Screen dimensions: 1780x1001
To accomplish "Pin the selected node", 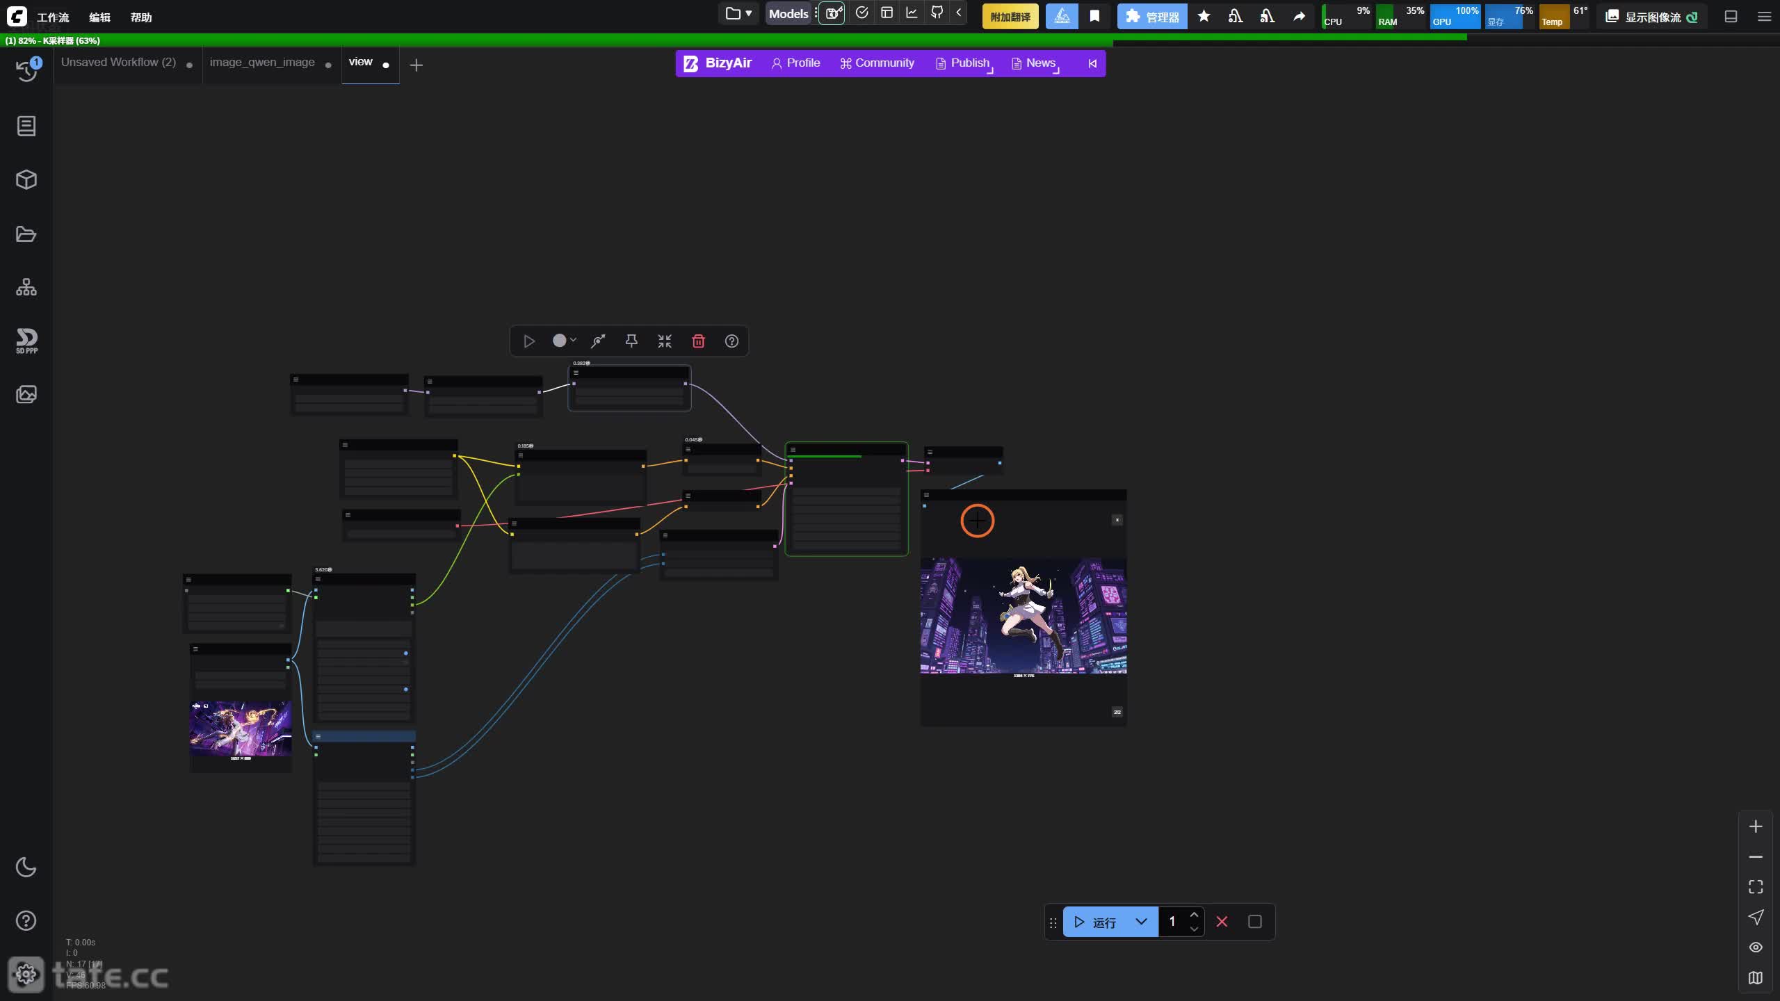I will pos(631,341).
